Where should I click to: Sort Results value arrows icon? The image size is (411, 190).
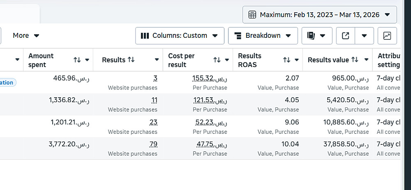[355, 60]
